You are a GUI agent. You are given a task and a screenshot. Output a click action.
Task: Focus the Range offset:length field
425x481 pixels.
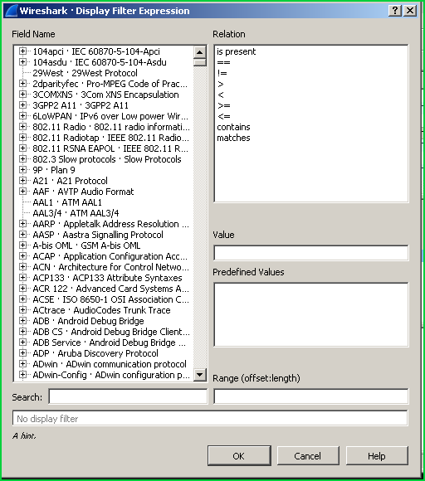[311, 396]
